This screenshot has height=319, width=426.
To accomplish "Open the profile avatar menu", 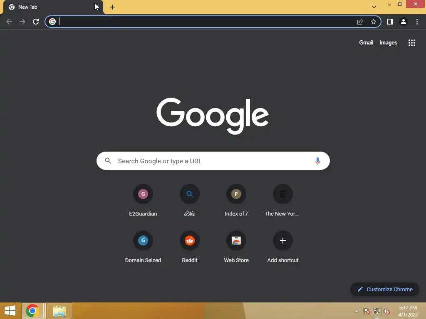I will tap(404, 22).
